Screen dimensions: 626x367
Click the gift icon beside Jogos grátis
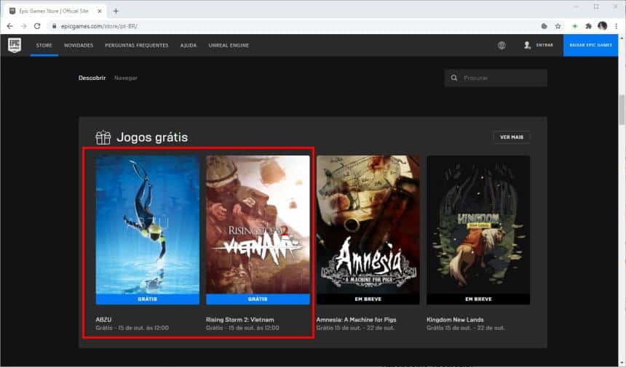[103, 137]
